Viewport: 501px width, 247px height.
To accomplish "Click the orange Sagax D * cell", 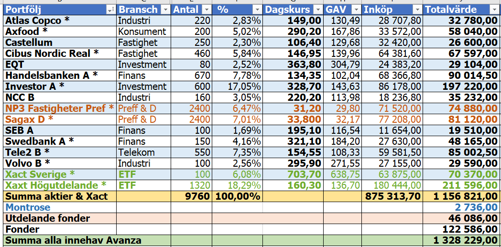I will tap(60, 119).
